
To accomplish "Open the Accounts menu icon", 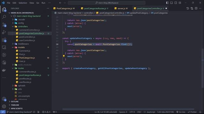I will (x=4, y=99).
